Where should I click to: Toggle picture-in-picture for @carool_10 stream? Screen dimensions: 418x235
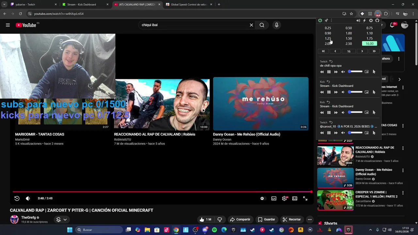click(x=366, y=133)
